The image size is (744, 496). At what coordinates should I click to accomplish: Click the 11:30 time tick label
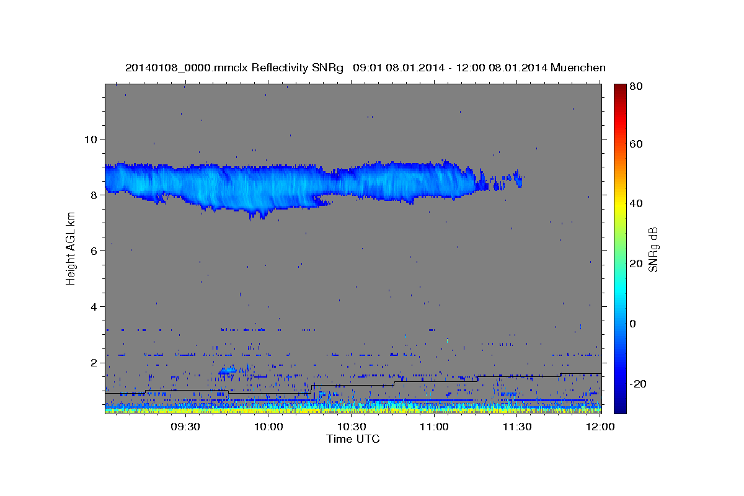(x=517, y=427)
